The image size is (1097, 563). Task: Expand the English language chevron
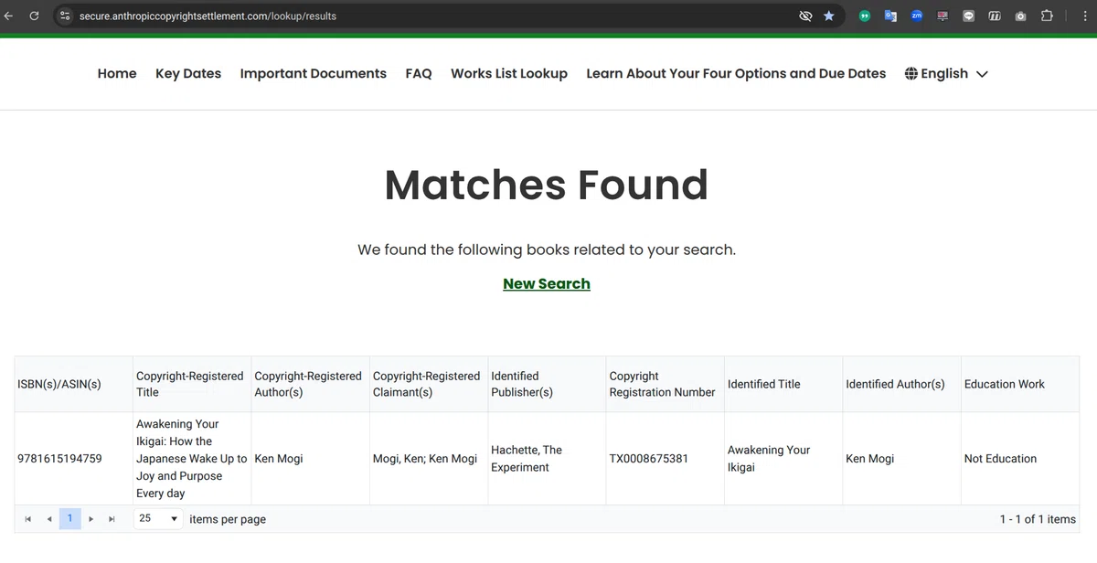pyautogui.click(x=982, y=74)
